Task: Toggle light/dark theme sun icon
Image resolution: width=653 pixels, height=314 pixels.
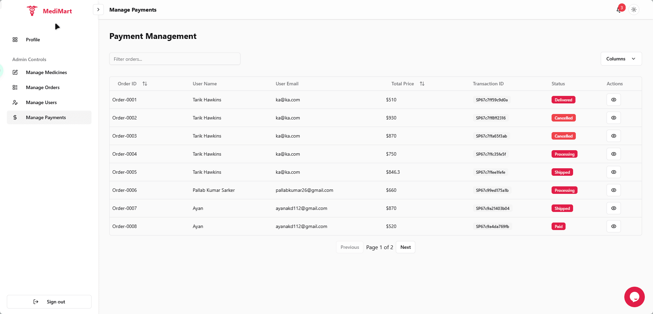Action: [634, 10]
